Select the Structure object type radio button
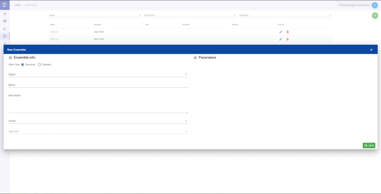 pos(22,65)
